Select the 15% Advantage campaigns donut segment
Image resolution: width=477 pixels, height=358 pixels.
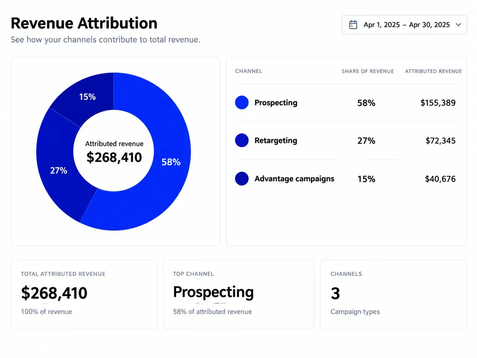[x=87, y=96]
